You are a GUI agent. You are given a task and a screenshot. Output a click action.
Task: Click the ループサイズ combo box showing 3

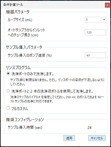95,20
